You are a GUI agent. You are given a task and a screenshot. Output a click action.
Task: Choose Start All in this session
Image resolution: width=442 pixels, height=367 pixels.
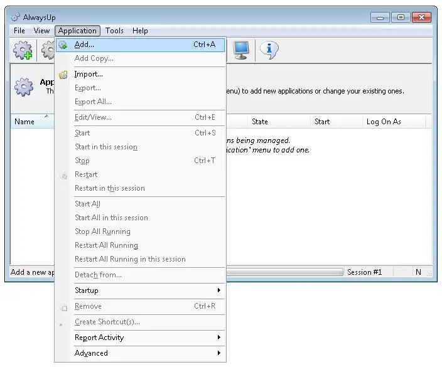[x=141, y=218]
